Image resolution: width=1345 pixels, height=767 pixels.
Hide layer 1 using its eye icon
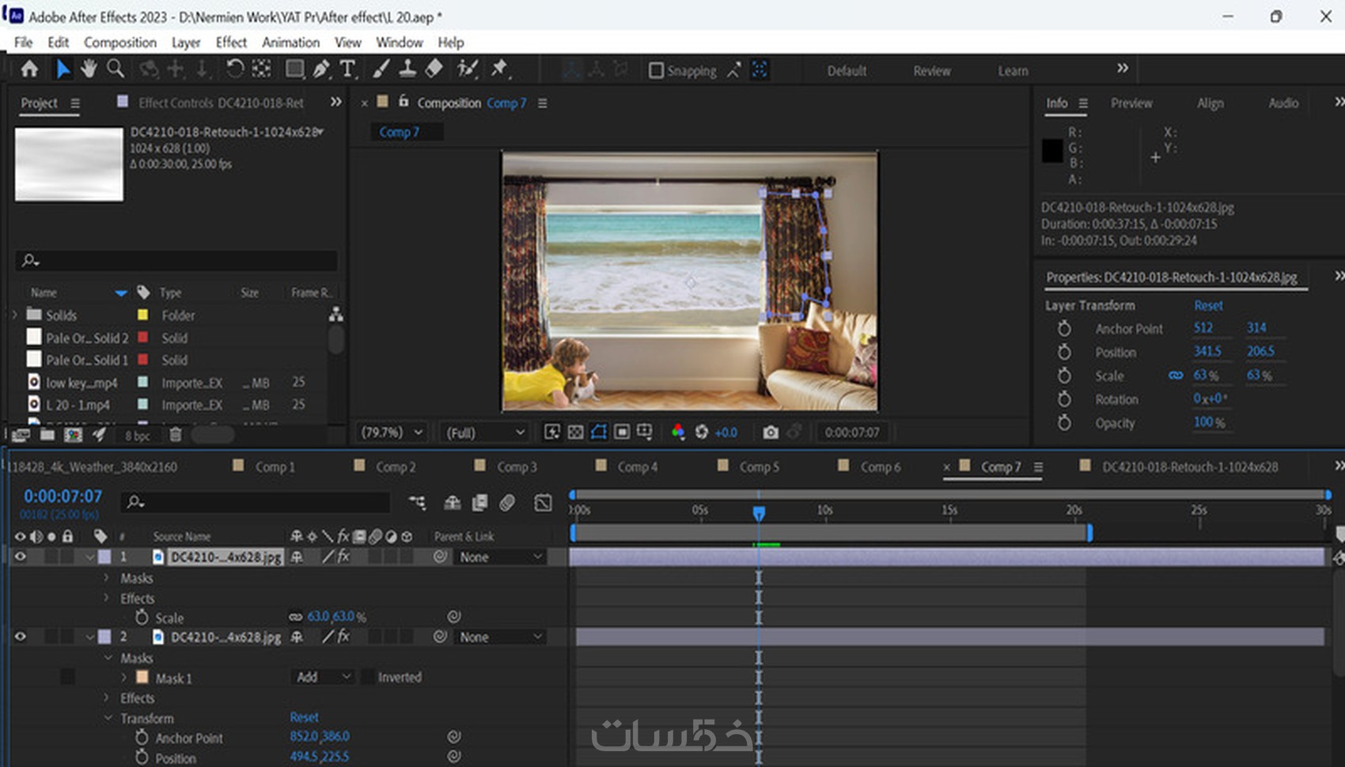click(x=21, y=557)
